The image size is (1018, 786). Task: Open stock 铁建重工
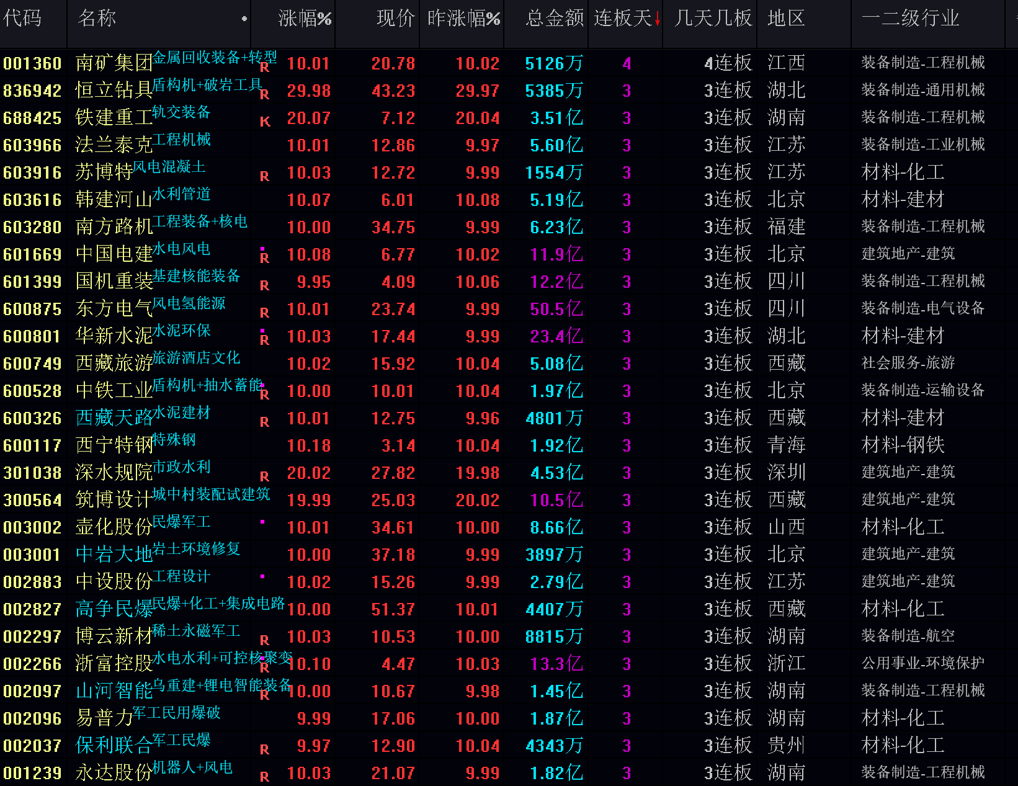(x=114, y=118)
